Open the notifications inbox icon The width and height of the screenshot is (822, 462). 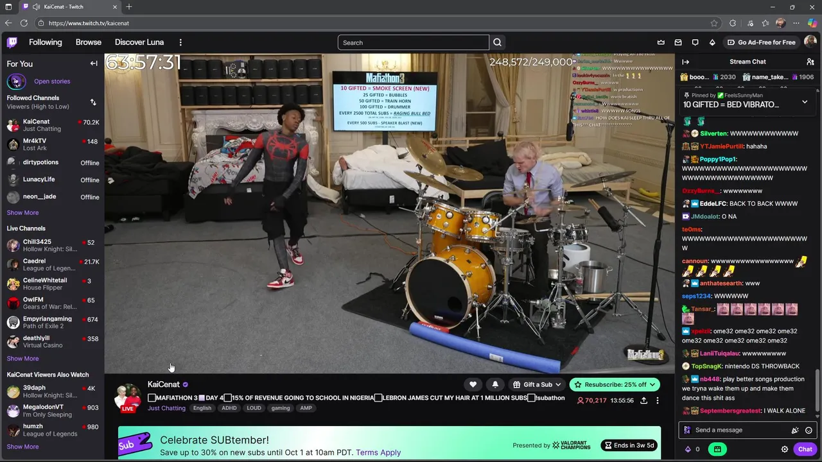pyautogui.click(x=678, y=42)
